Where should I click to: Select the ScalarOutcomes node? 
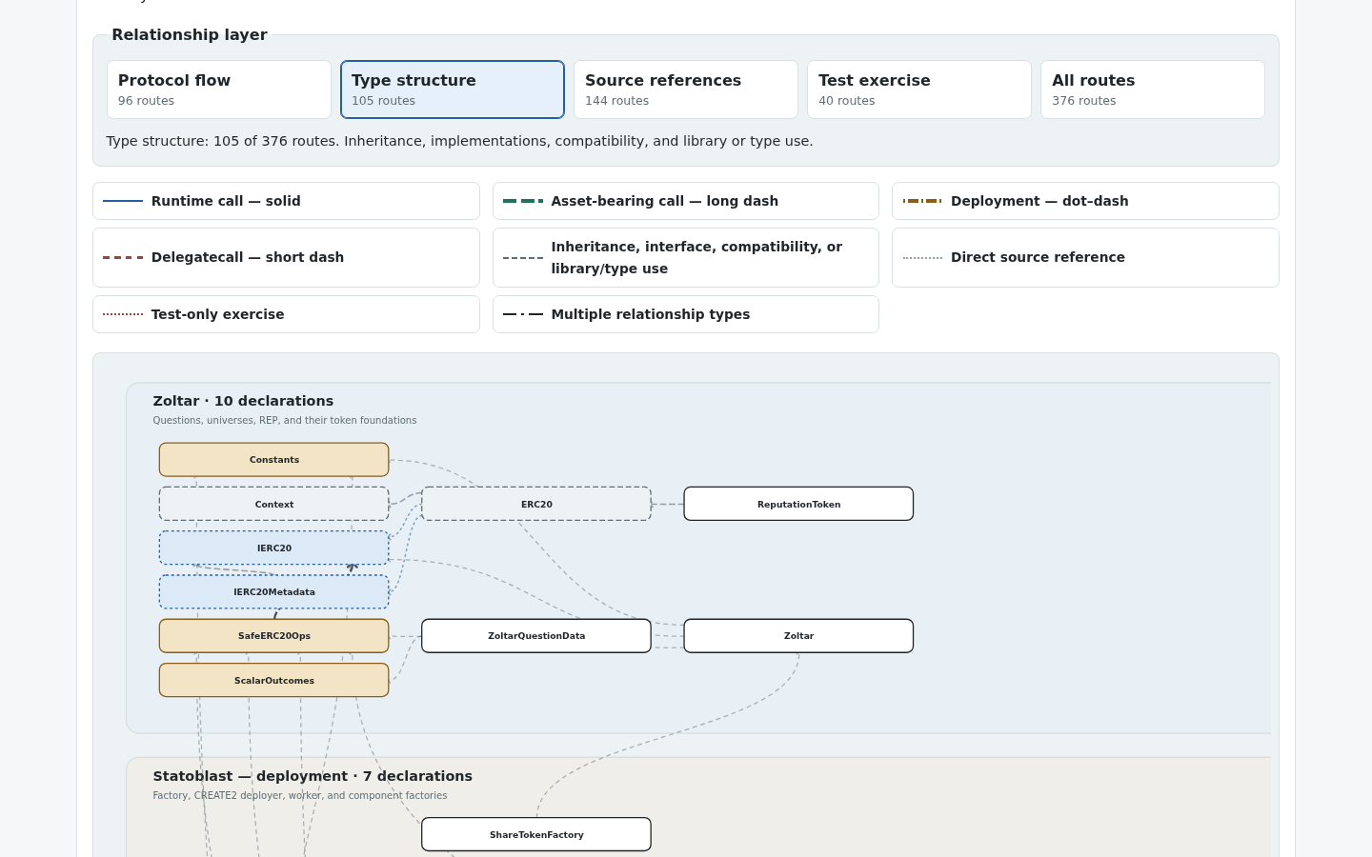pos(274,680)
